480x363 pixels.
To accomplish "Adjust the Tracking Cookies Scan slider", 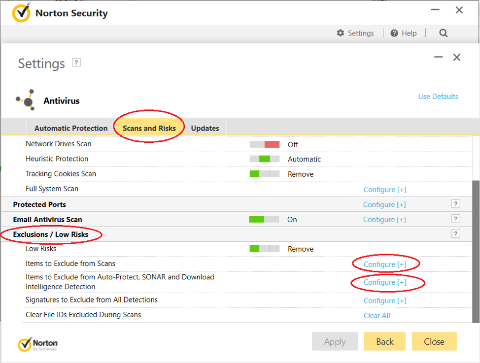I will pos(265,174).
